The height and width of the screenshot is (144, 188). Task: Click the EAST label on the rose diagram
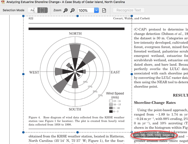[115, 72]
